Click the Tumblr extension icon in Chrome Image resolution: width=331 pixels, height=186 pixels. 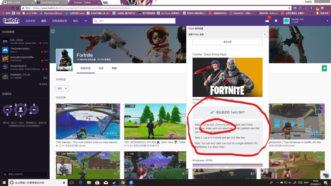tap(311, 8)
